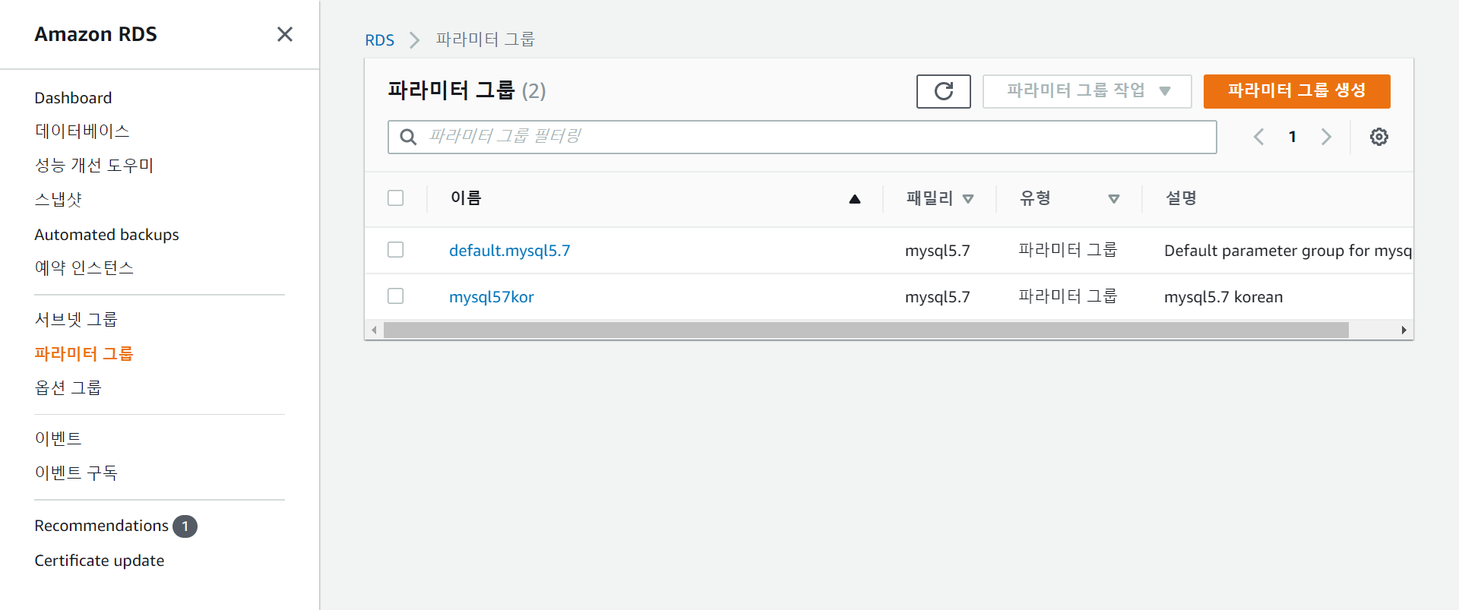Open 이벤트 구독 in sidebar
This screenshot has height=610, width=1459.
(x=76, y=473)
